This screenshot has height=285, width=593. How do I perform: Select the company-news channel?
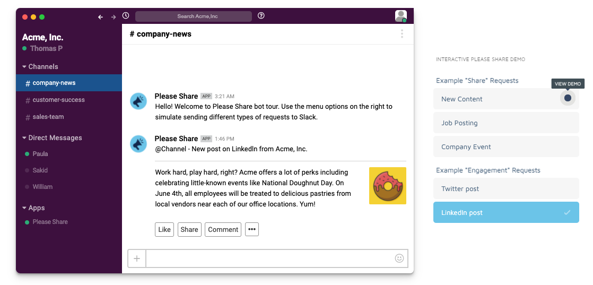click(69, 83)
